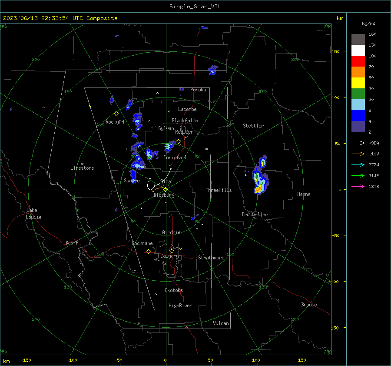391x366 pixels.
Task: Click the RedDeer city label
Action: pos(184,132)
